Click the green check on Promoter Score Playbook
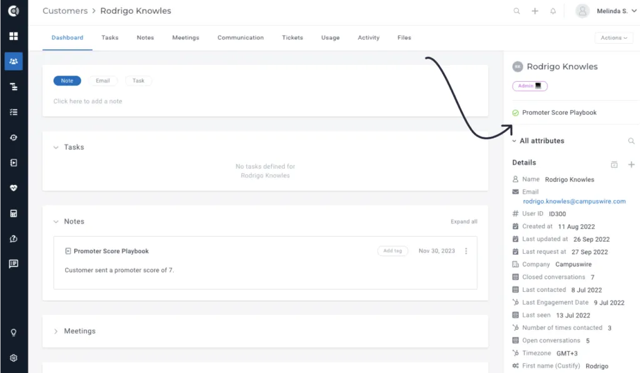The height and width of the screenshot is (373, 640). coord(516,113)
